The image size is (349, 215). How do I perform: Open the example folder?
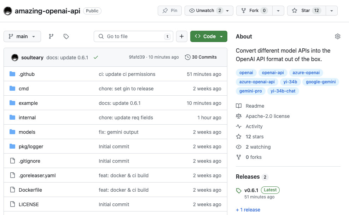[x=28, y=103]
